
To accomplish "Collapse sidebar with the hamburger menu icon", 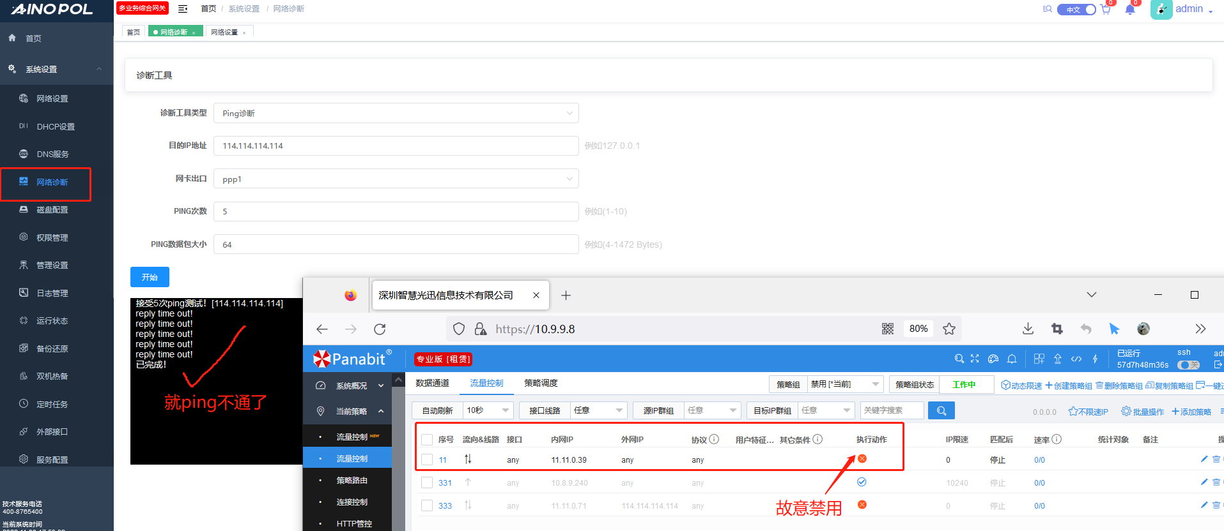I will coord(183,9).
